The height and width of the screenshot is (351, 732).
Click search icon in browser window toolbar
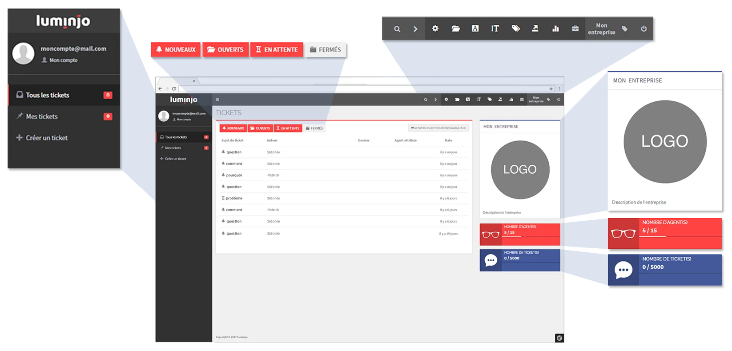tap(426, 100)
